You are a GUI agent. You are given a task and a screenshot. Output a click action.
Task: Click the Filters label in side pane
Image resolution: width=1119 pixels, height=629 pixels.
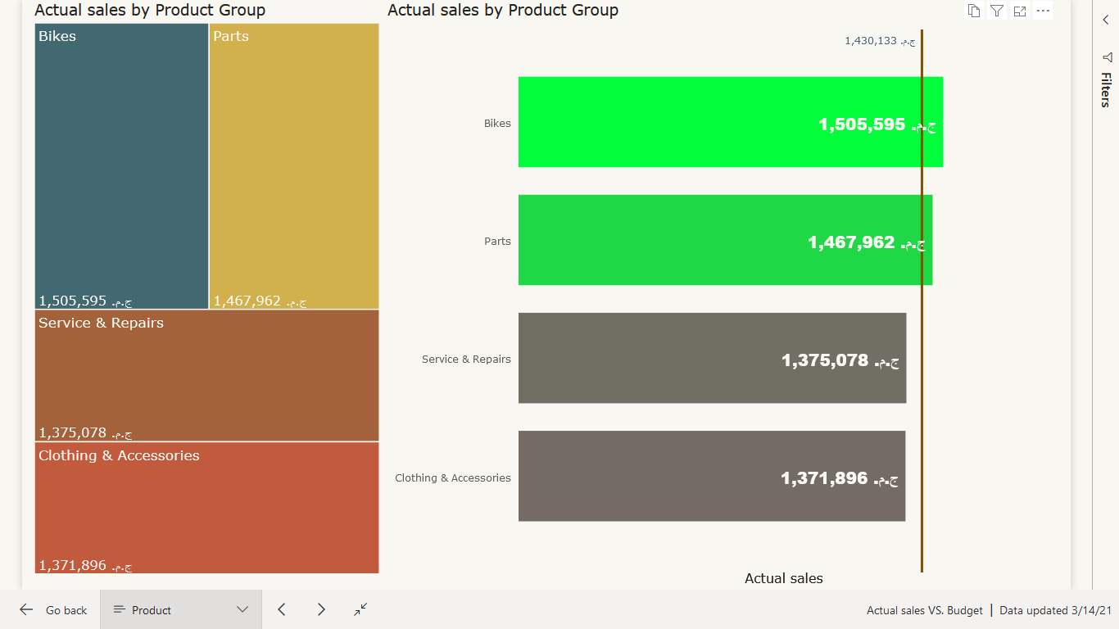[x=1107, y=90]
